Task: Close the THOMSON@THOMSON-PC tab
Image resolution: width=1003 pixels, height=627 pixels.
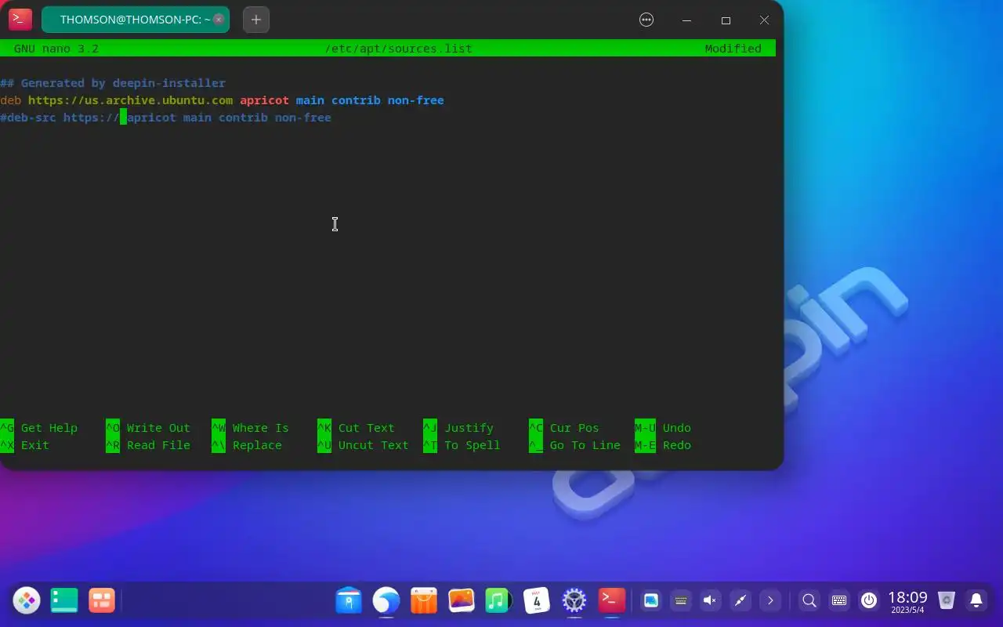Action: click(x=219, y=20)
